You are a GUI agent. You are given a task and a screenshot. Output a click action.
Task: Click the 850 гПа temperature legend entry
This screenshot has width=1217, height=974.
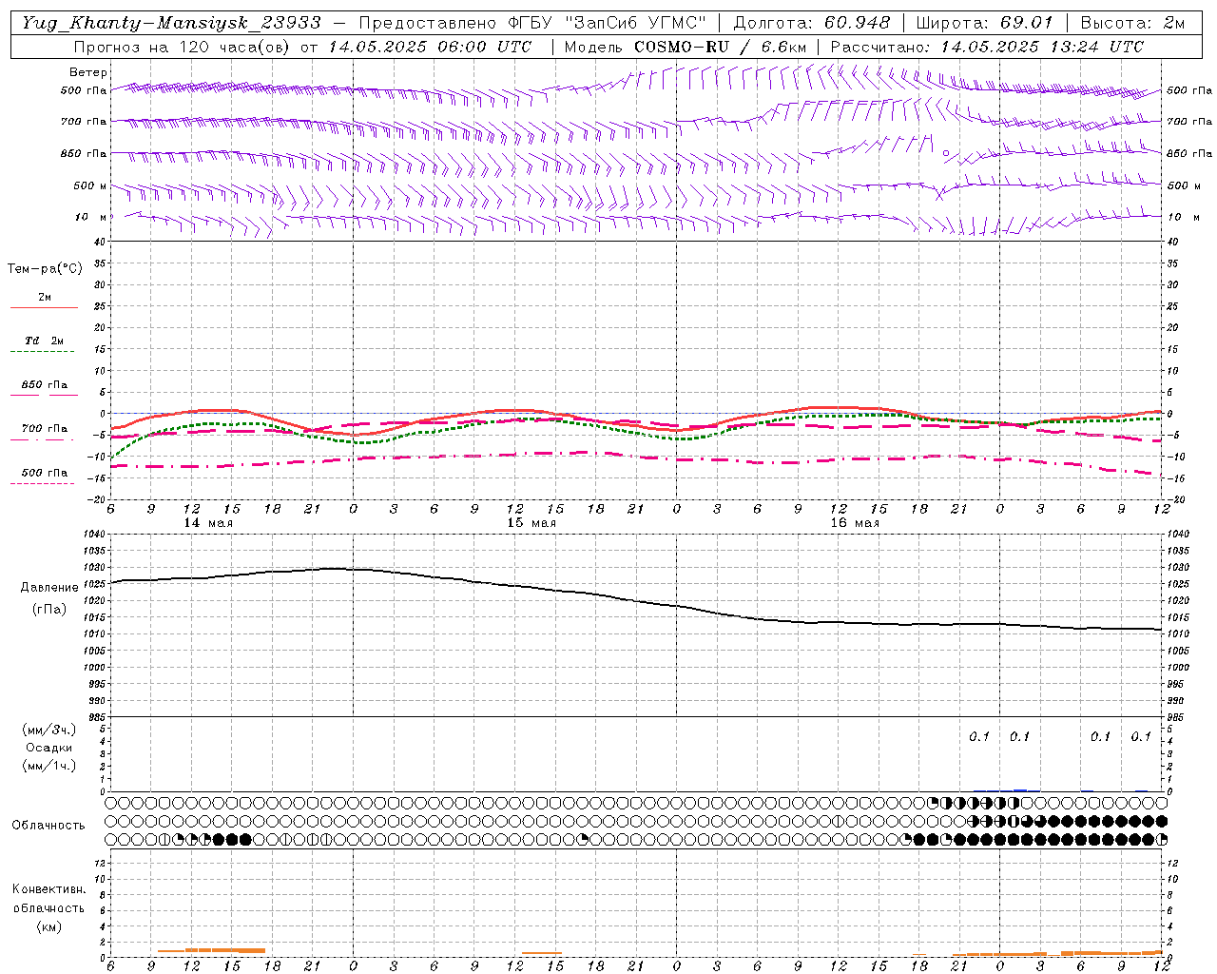45,385
